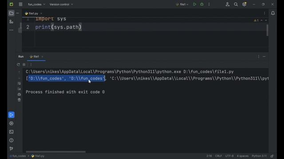This screenshot has height=159, width=284.
Task: Select the Run tool window label
Action: [x=21, y=57]
